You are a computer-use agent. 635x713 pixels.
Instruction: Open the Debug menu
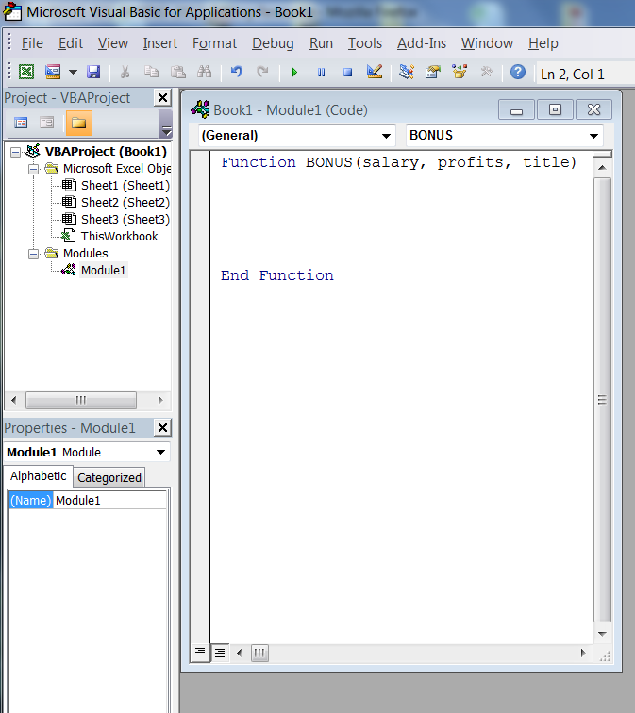click(x=273, y=43)
